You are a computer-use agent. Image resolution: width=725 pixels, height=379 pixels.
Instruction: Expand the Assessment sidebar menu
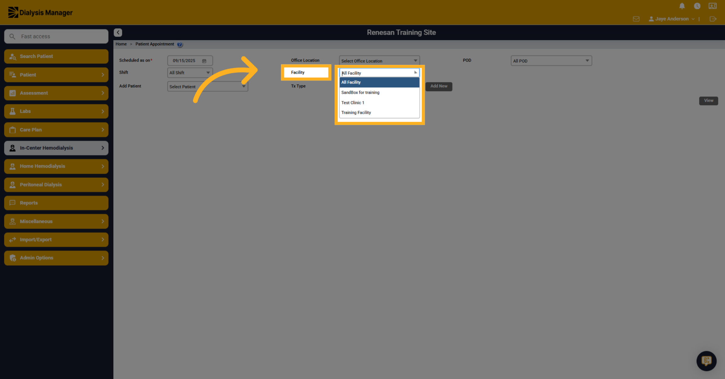pos(56,93)
